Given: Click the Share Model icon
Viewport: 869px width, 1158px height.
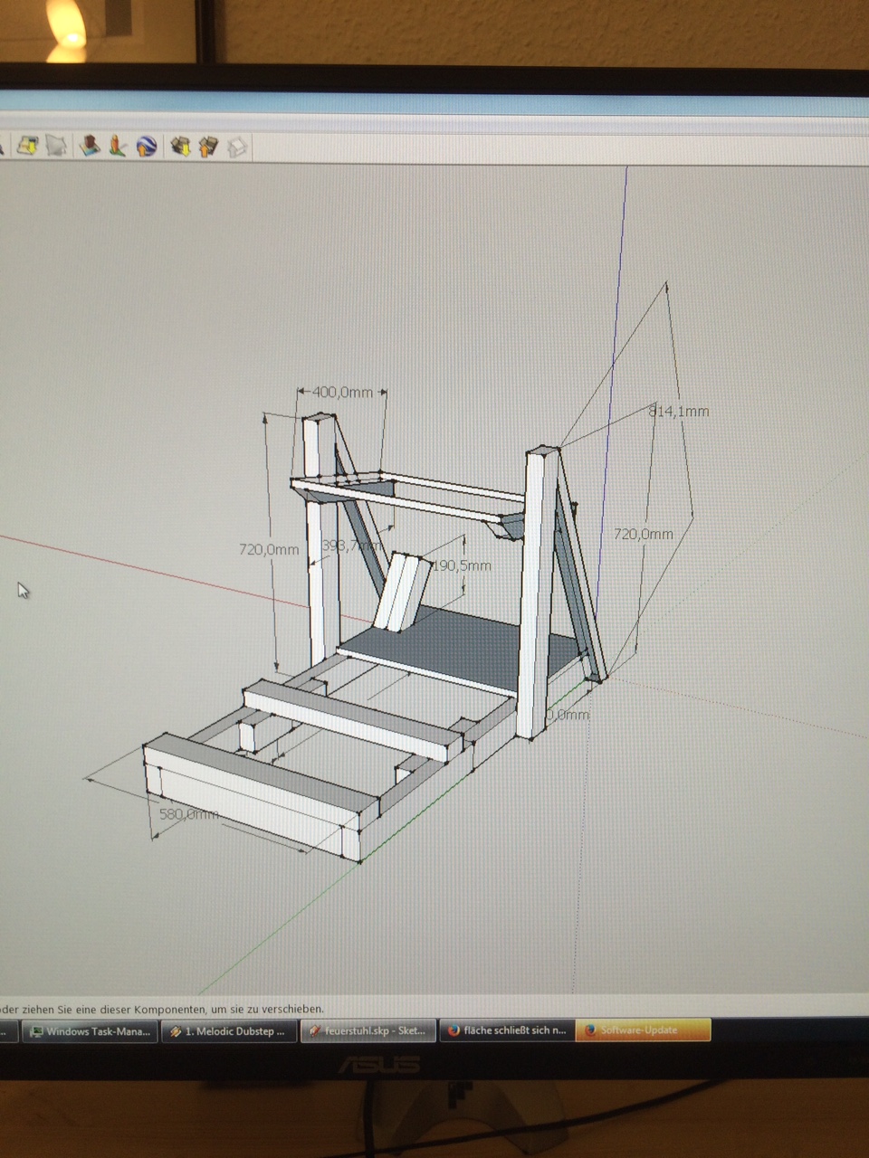Looking at the screenshot, I should click(208, 146).
